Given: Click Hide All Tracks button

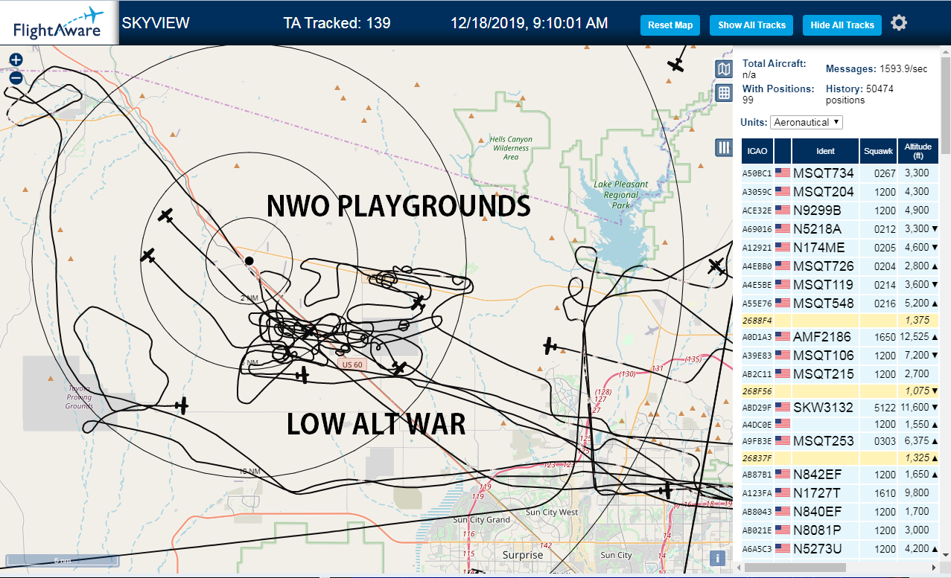Looking at the screenshot, I should click(x=842, y=25).
